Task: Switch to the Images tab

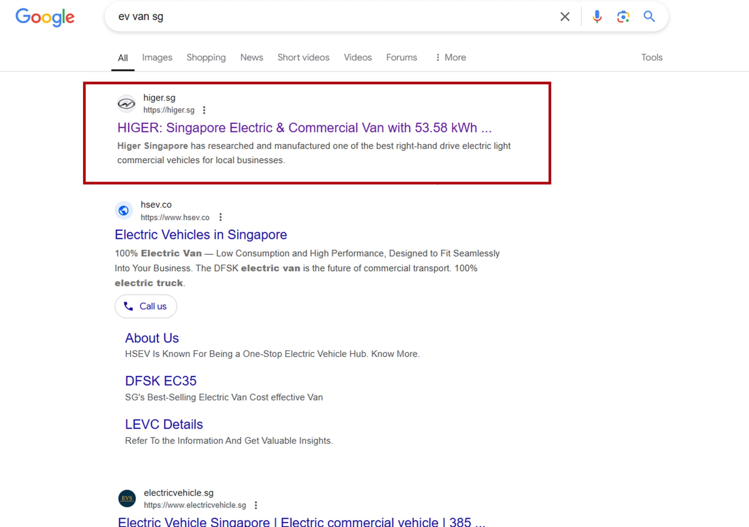Action: (x=157, y=57)
